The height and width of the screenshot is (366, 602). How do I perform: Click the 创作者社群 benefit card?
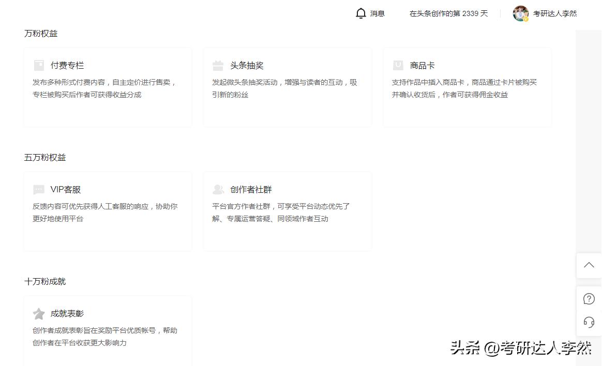pyautogui.click(x=287, y=210)
